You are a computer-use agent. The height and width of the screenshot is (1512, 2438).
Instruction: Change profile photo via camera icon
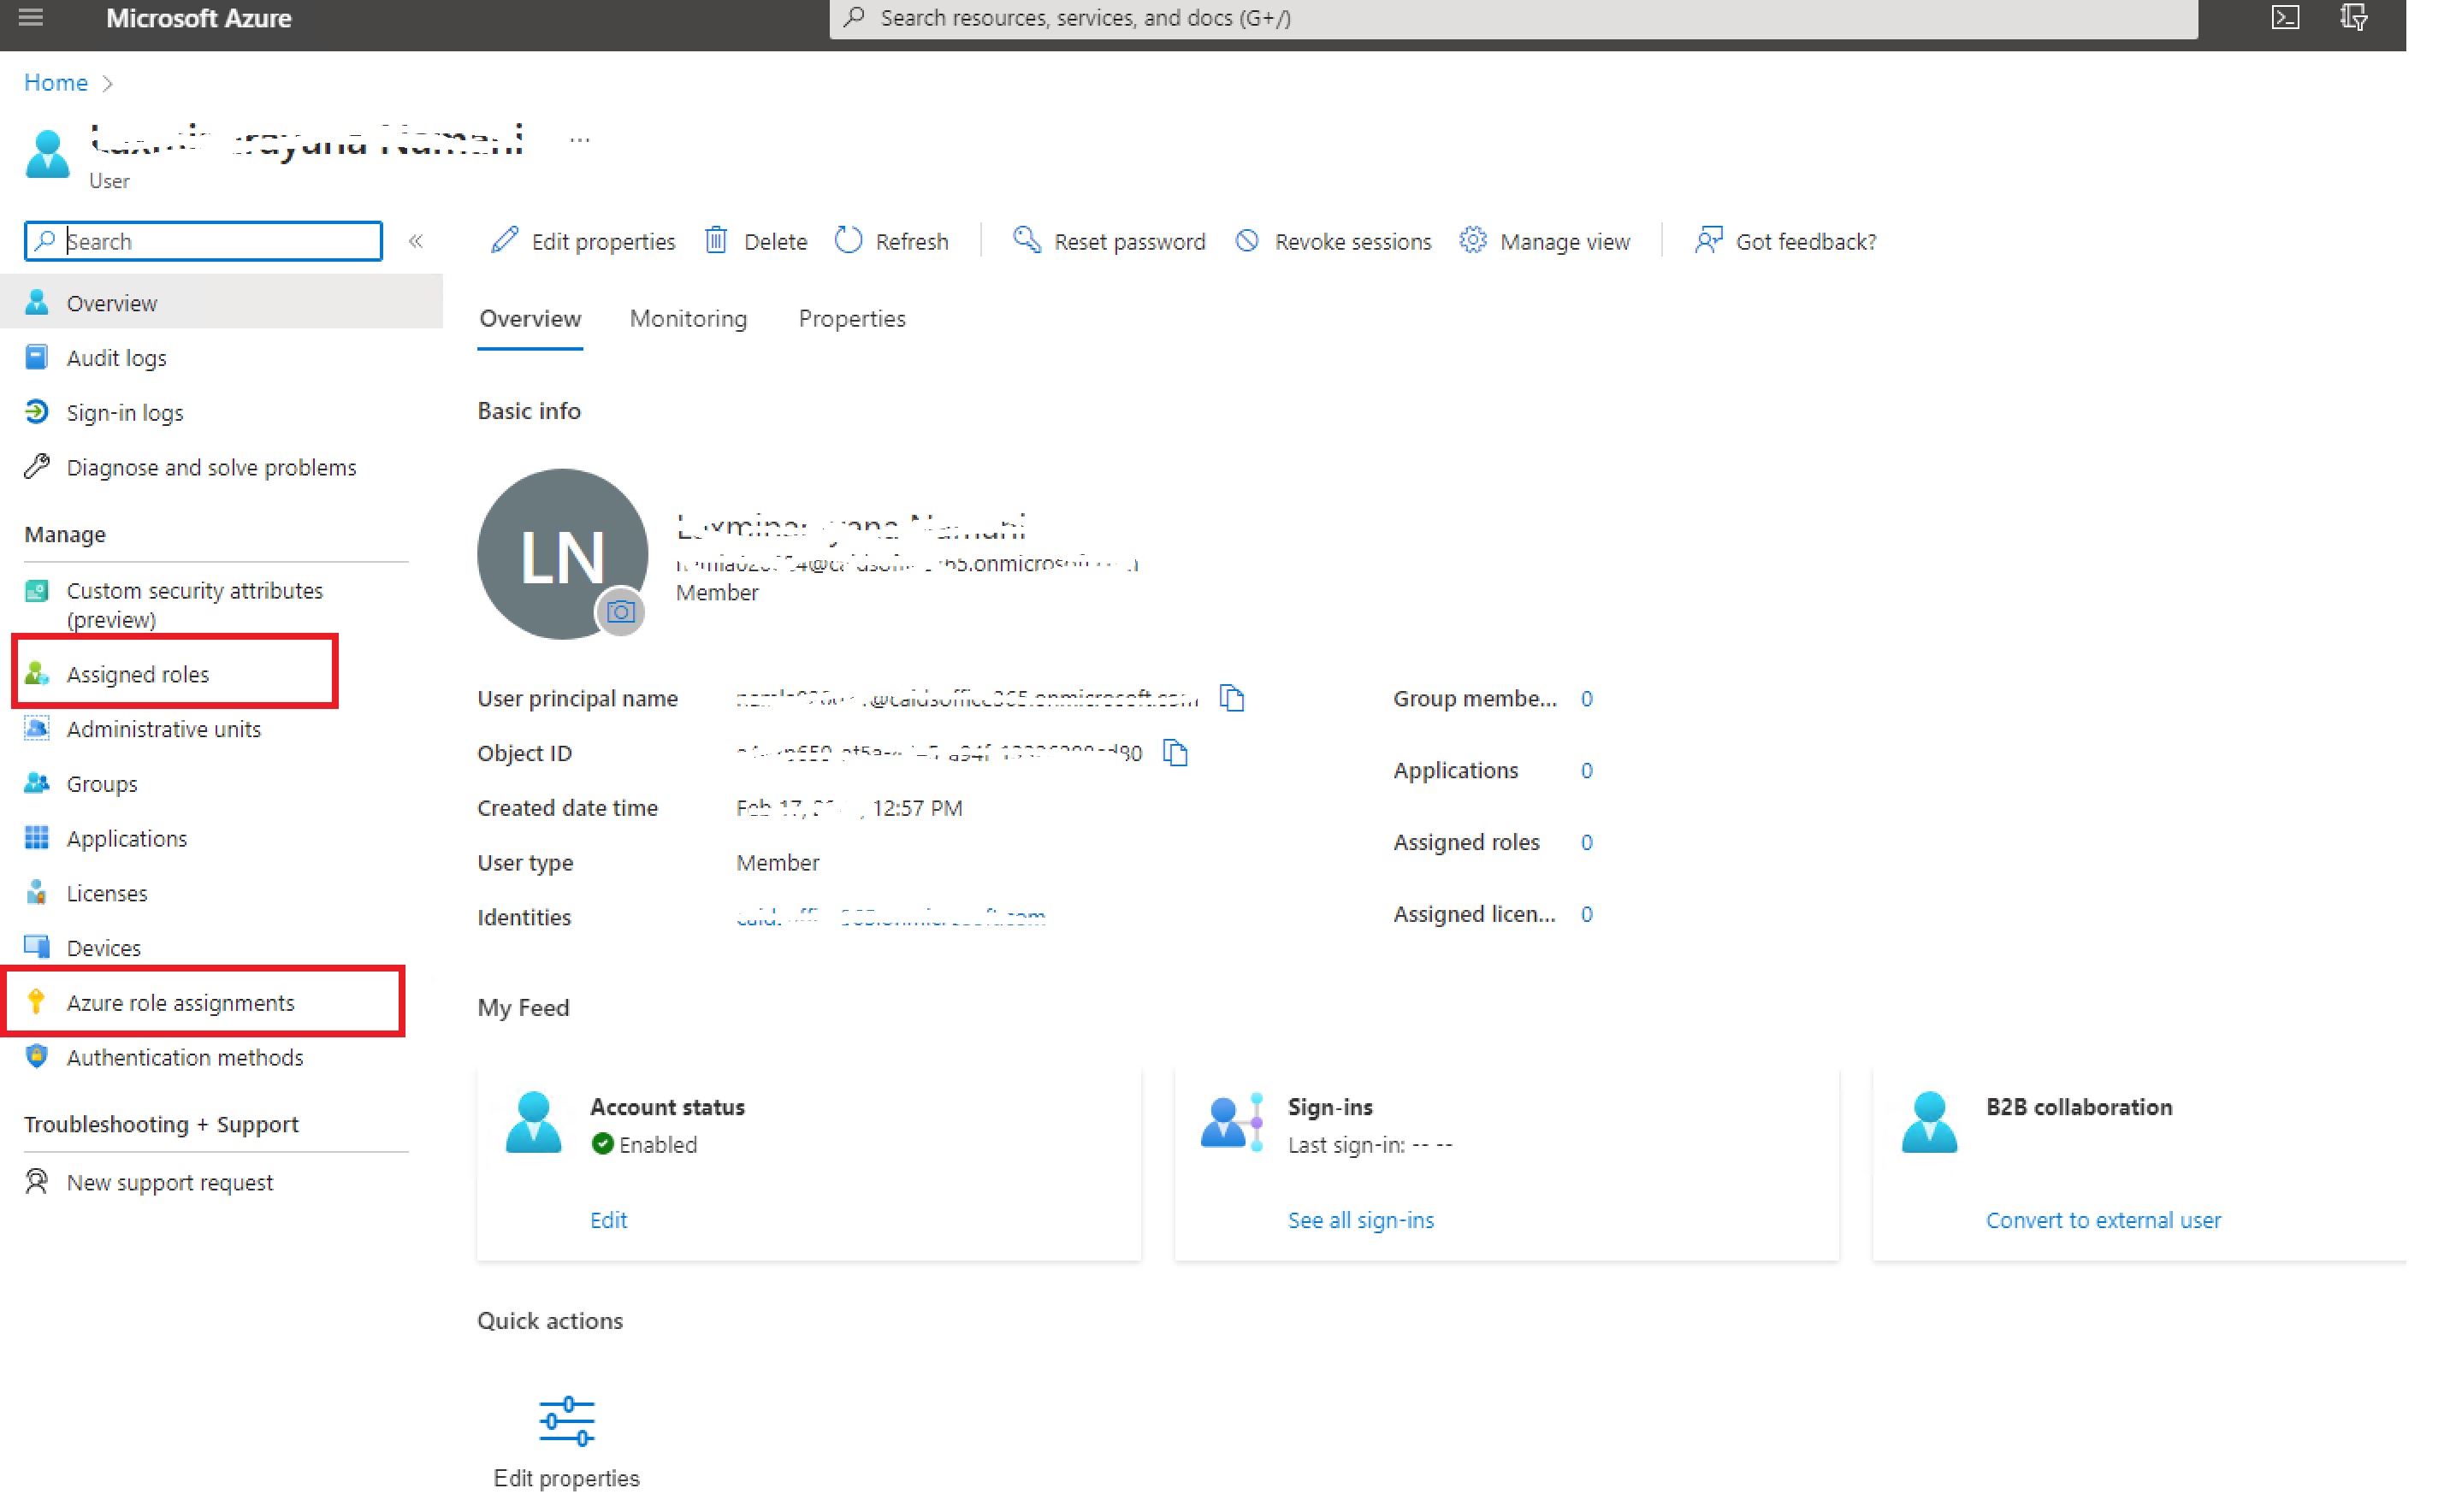620,612
